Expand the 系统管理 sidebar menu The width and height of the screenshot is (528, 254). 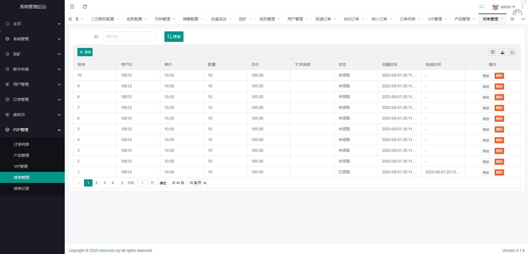(32, 39)
